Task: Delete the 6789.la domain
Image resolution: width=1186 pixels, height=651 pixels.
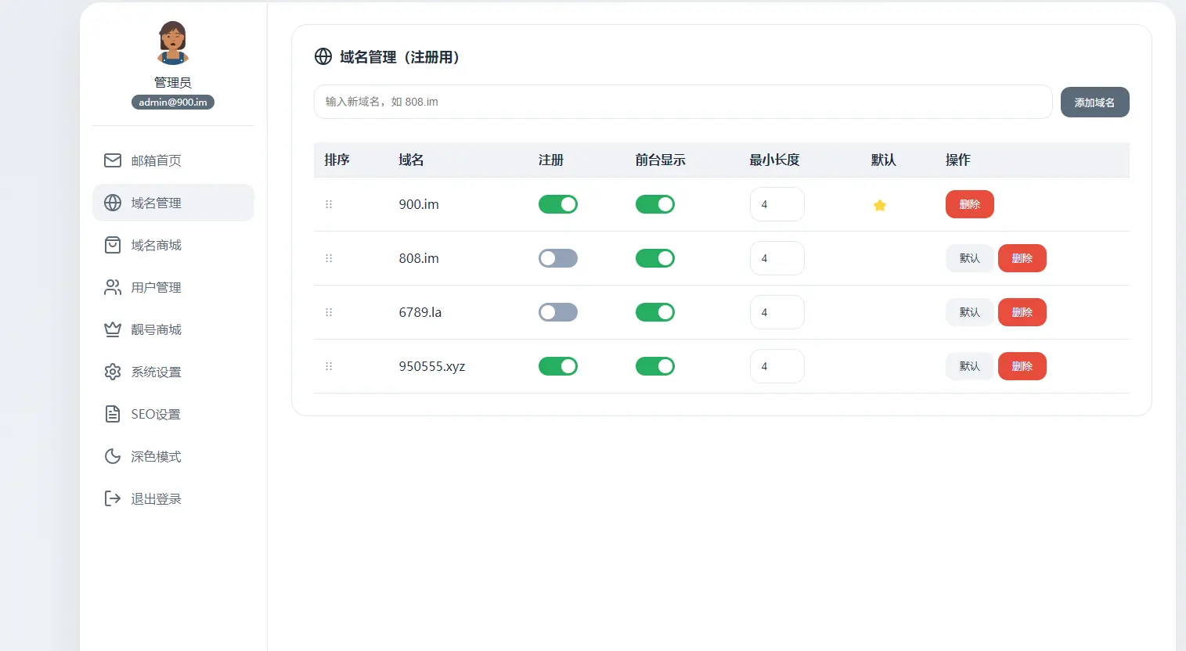Action: point(1022,312)
